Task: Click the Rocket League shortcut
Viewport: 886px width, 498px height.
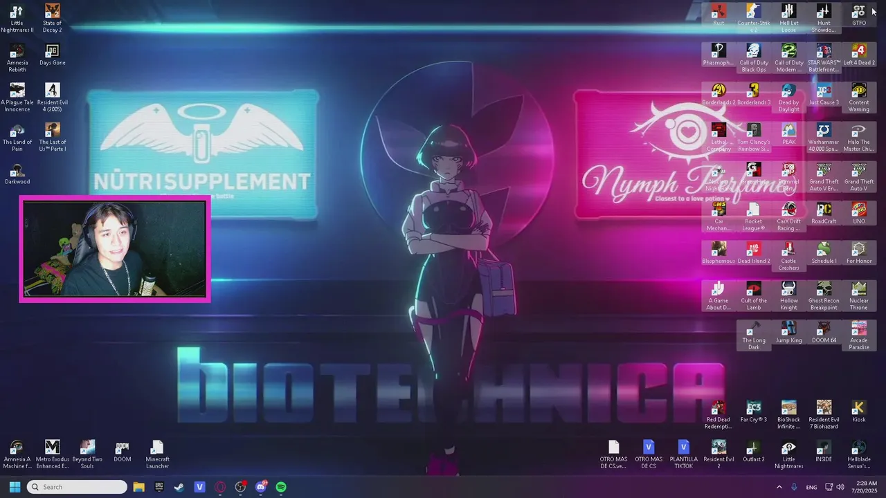Action: tap(754, 216)
